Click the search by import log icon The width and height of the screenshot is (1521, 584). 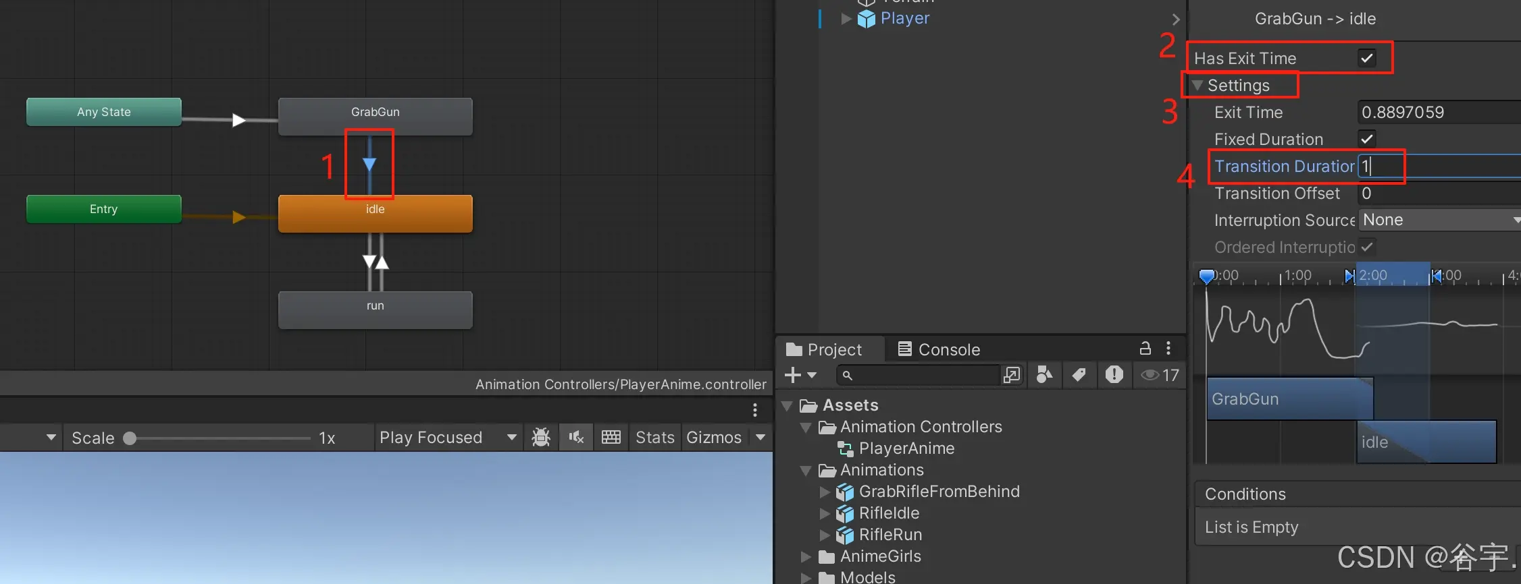pos(1114,374)
